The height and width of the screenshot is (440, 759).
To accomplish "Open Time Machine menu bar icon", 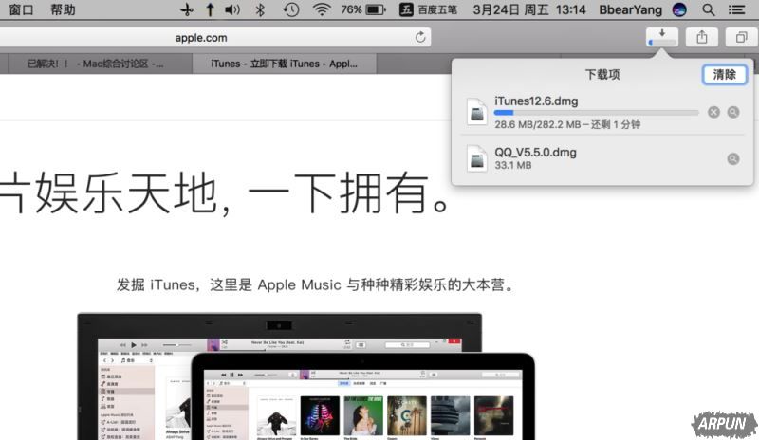I will coord(291,9).
